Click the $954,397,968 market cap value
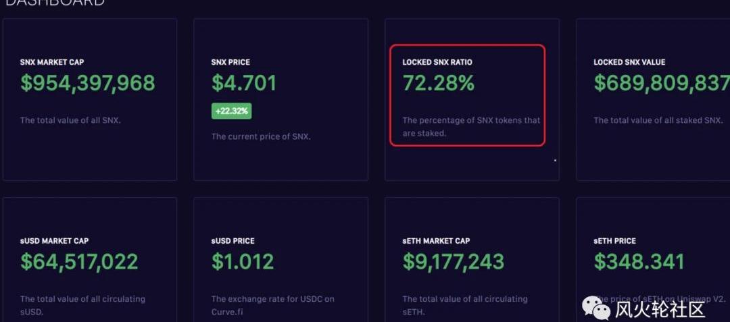Viewport: 730px width, 322px height. click(87, 83)
